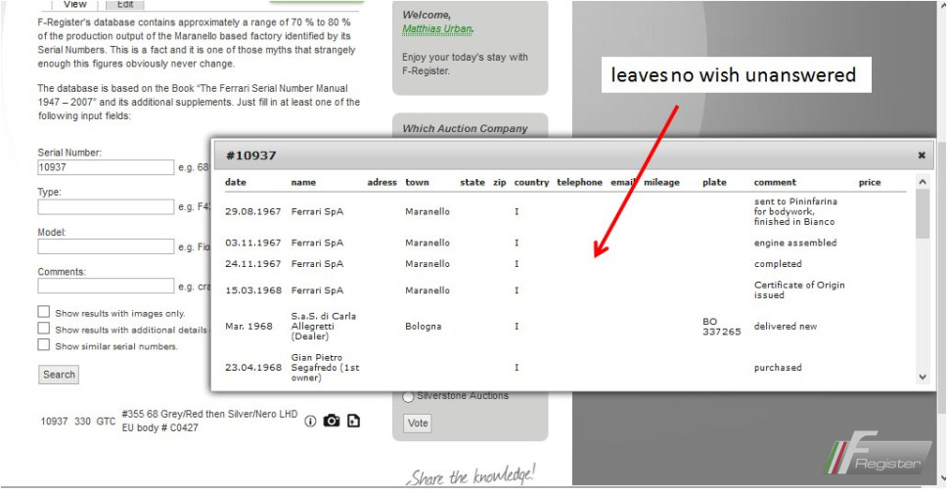
Task: Click the 'Bologna' town cell
Action: 424,327
